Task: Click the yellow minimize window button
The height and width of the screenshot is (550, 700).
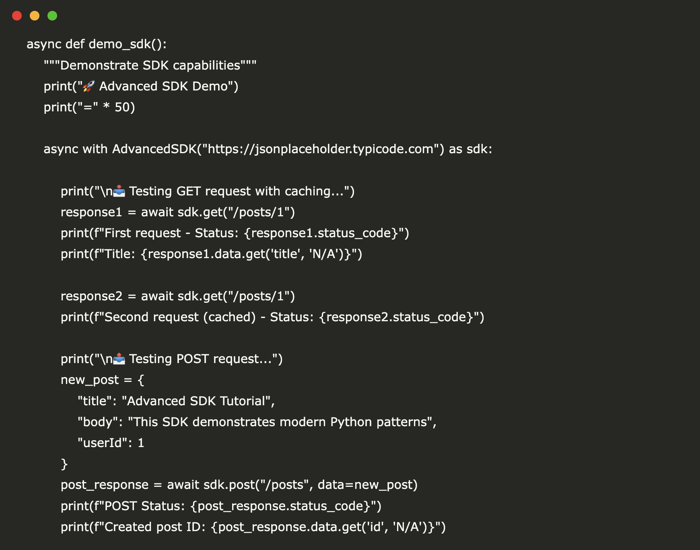Action: [35, 16]
